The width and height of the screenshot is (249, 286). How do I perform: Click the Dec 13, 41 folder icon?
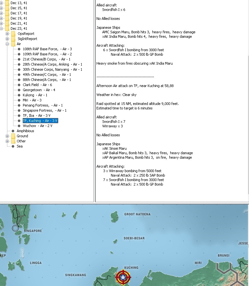(7, 3)
